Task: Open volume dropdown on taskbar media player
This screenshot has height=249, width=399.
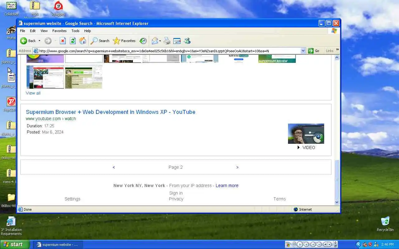Action: click(x=329, y=244)
